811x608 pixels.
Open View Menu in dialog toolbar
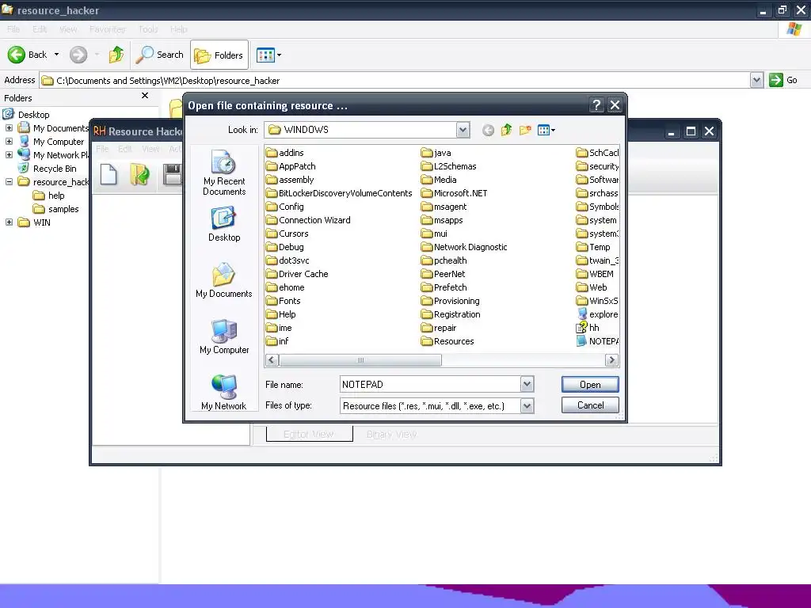coord(546,131)
